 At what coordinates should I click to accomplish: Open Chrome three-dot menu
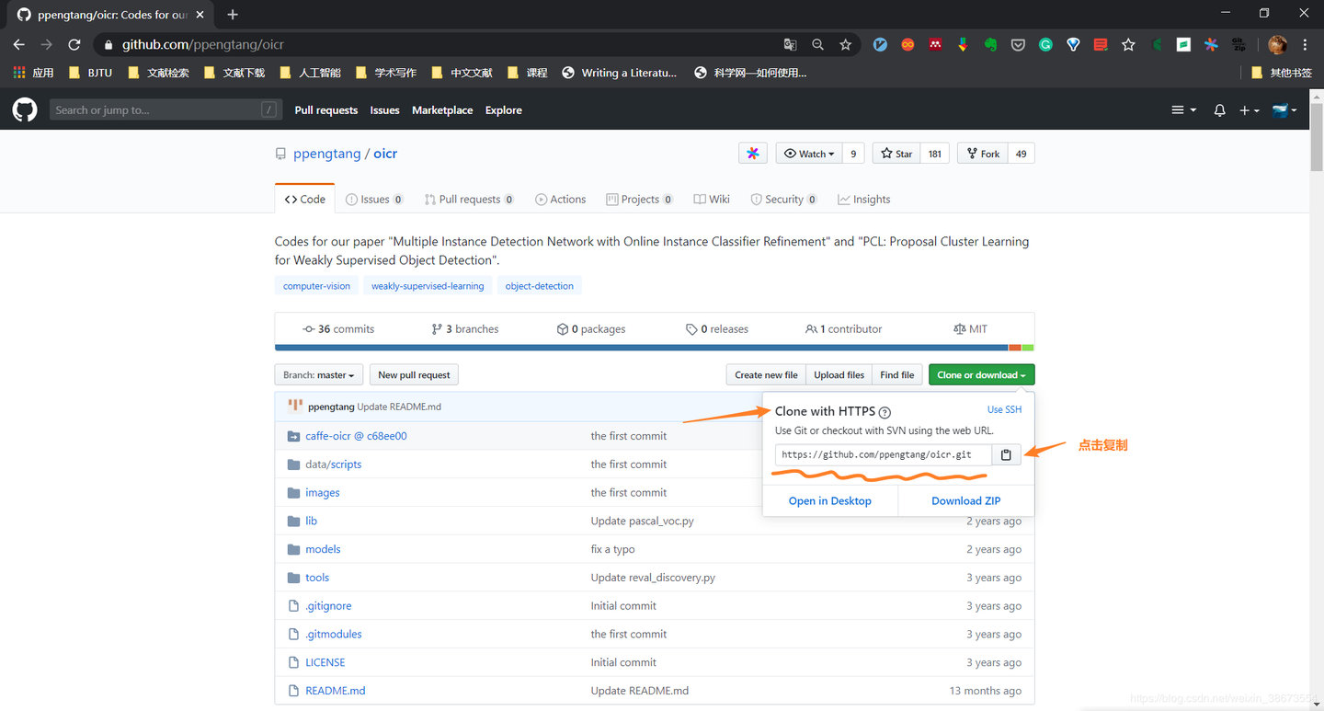pyautogui.click(x=1305, y=44)
